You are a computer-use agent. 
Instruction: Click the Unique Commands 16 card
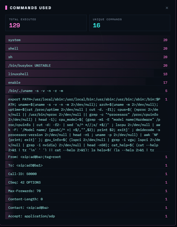tap(130, 23)
